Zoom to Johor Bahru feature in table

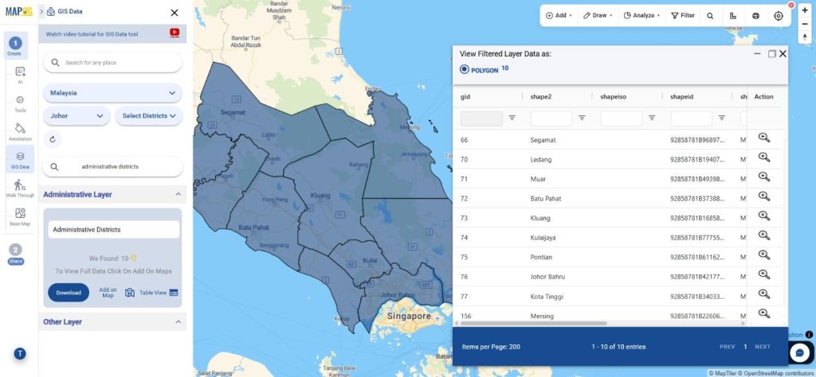(763, 274)
